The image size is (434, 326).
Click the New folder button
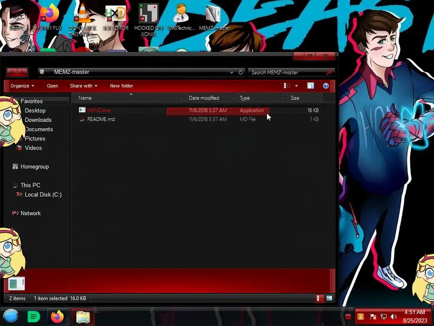pos(122,86)
